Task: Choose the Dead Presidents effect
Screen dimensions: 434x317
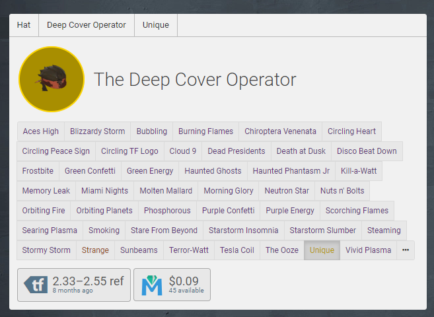Action: [236, 151]
